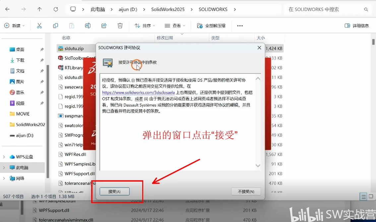Expand chevron after SOLIDWORKS breadcrumb

(235, 9)
